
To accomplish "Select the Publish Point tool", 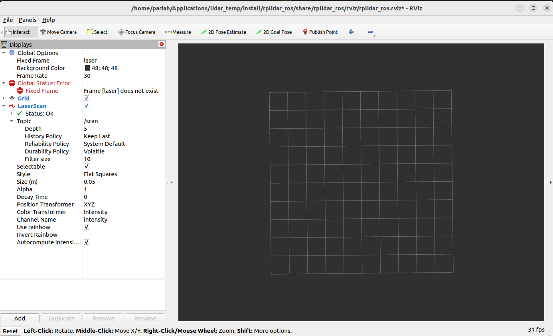I will coord(320,32).
